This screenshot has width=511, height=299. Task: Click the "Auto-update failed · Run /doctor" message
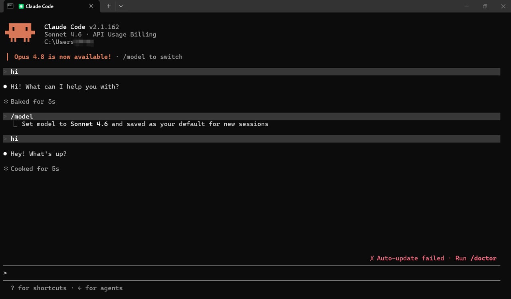pyautogui.click(x=433, y=258)
